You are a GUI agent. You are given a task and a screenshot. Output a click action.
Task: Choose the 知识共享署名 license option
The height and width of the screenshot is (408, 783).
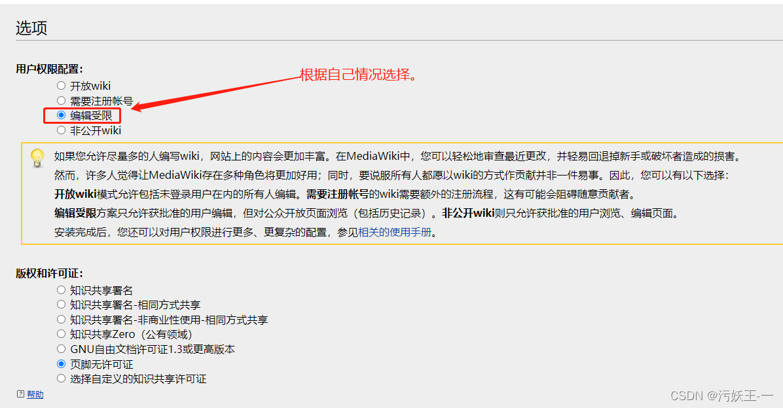pyautogui.click(x=61, y=289)
